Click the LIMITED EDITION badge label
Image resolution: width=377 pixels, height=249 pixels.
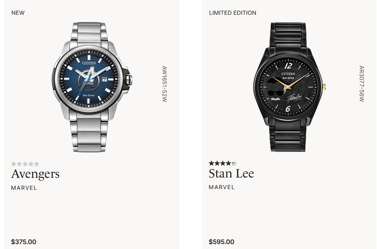point(232,13)
